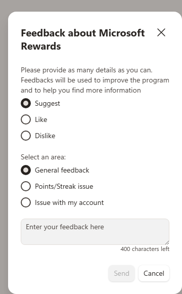Click the Cancel button
This screenshot has height=294, width=182.
pyautogui.click(x=154, y=273)
